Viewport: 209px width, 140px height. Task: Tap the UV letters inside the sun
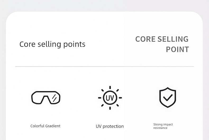[110, 98]
